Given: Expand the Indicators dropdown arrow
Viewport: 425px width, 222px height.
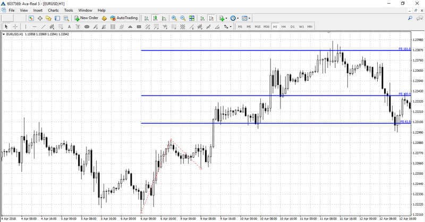Looking at the screenshot, I should [226, 18].
